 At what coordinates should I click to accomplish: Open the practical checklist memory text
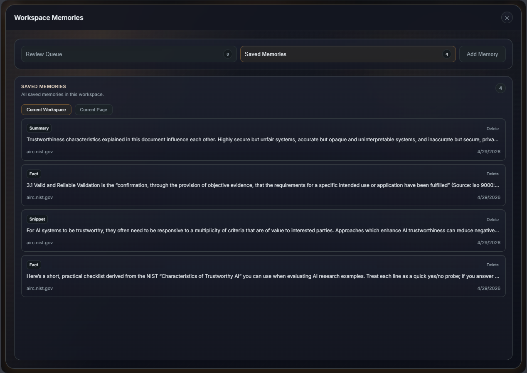click(262, 276)
